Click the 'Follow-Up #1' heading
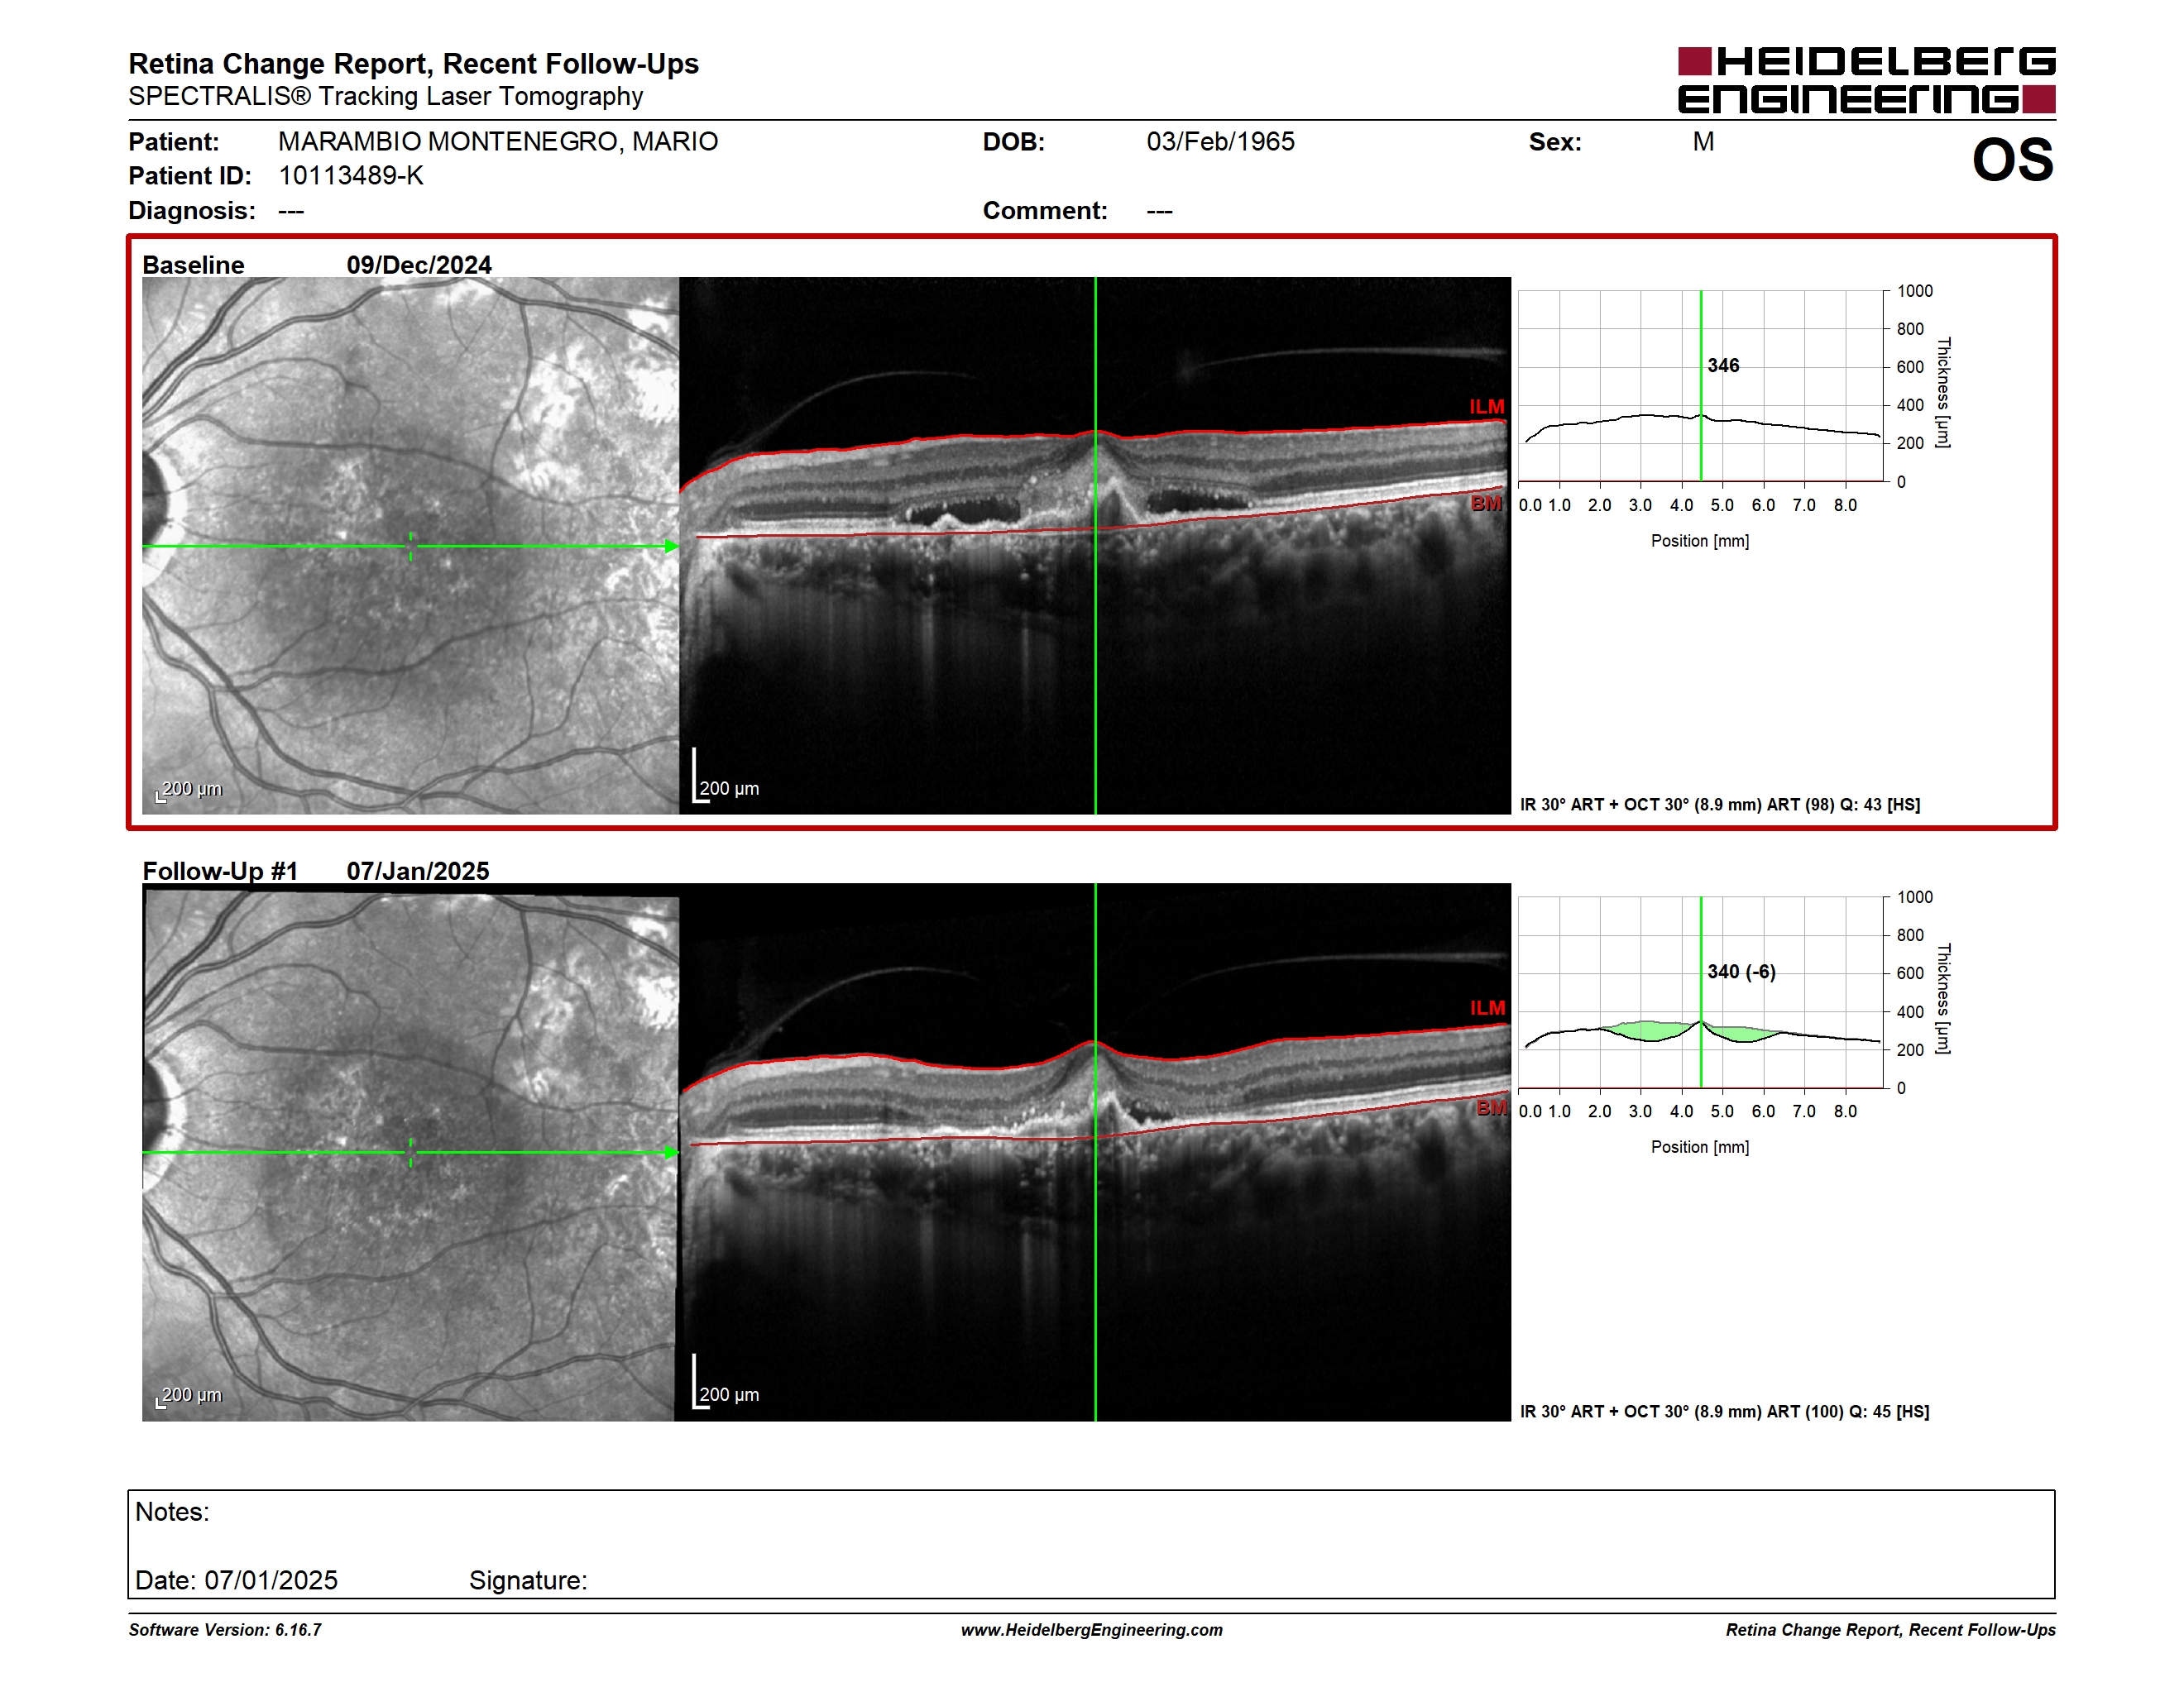The height and width of the screenshot is (1687, 2184). 220,872
